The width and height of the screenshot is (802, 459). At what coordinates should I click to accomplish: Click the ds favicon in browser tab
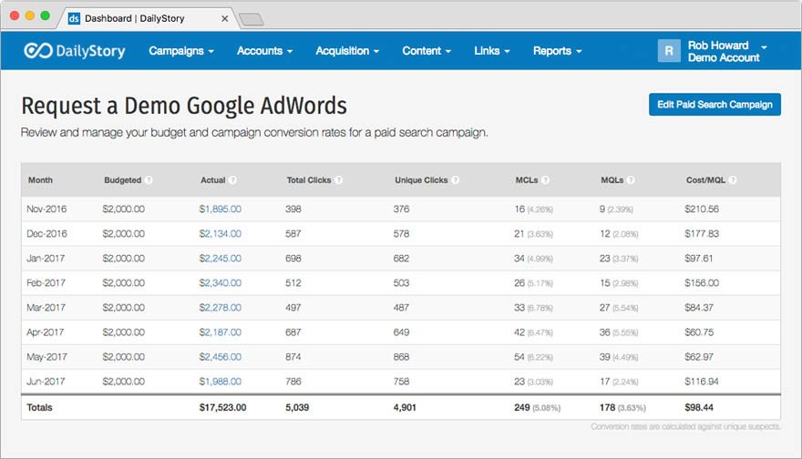tap(74, 18)
